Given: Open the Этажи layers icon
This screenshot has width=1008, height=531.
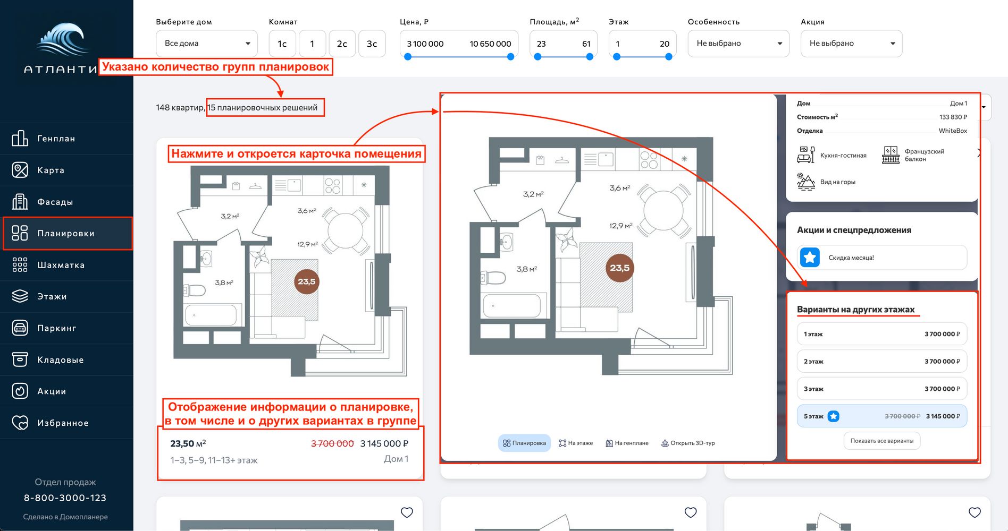Looking at the screenshot, I should click(20, 296).
